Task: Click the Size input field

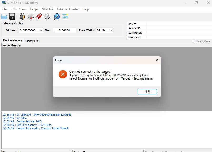Action: pyautogui.click(x=64, y=30)
